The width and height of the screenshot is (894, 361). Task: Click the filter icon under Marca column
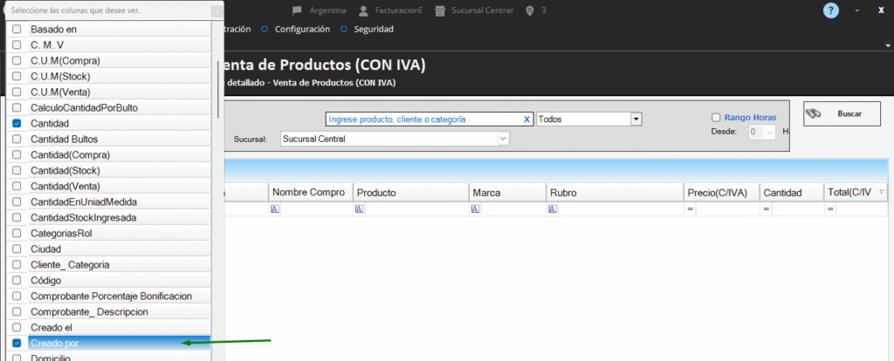click(x=476, y=209)
